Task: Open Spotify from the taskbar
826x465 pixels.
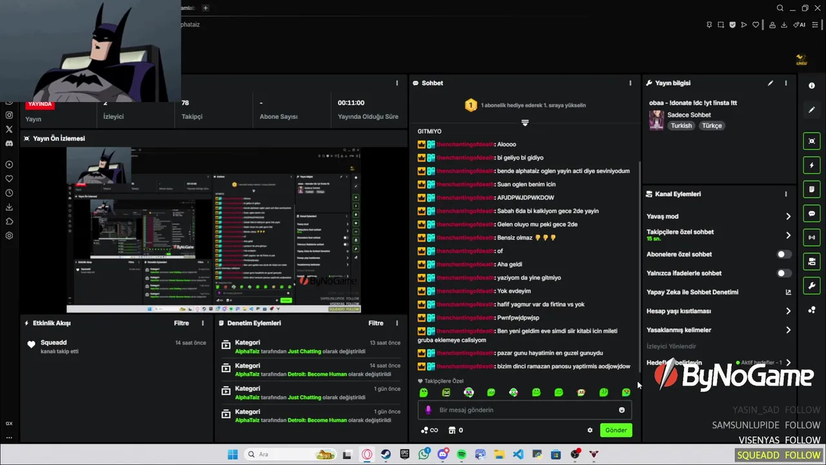Action: click(461, 455)
